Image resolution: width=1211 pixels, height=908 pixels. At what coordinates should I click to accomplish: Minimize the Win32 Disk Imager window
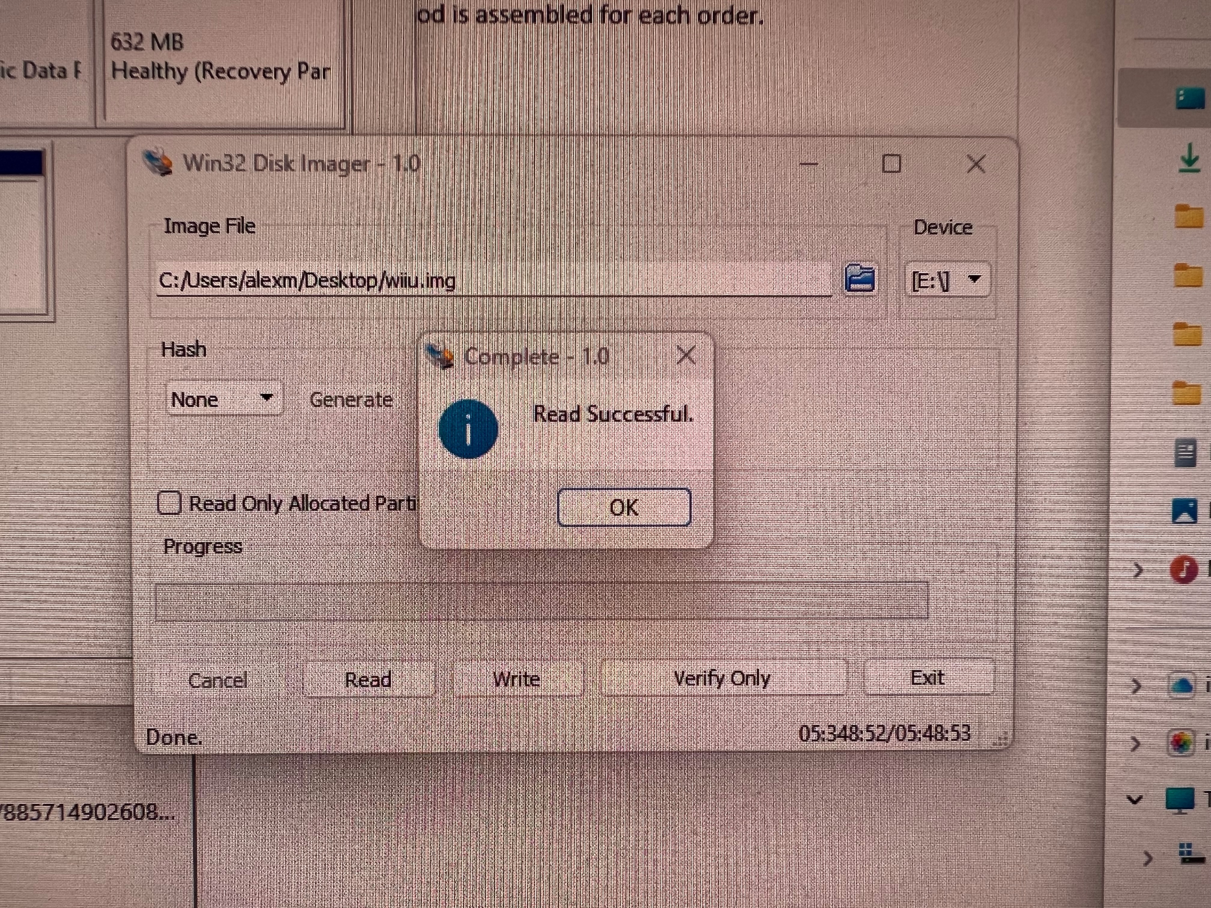809,164
